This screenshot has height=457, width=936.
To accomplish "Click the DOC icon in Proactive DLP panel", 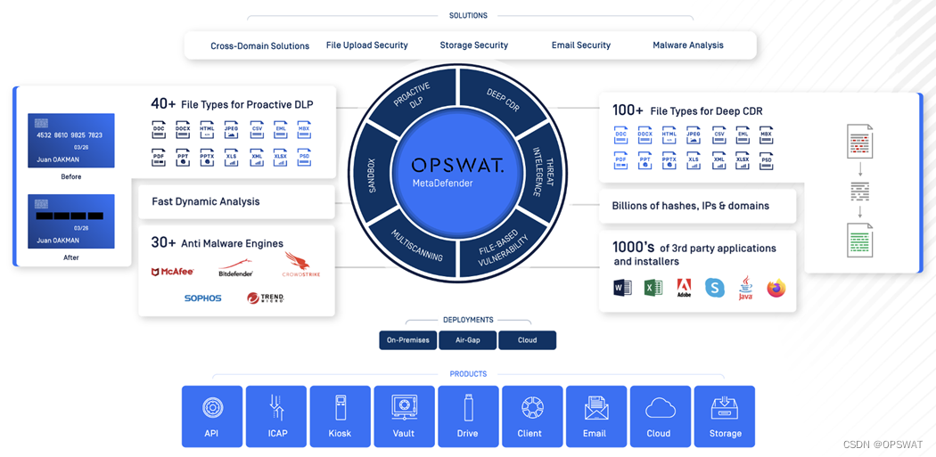I will [x=159, y=128].
